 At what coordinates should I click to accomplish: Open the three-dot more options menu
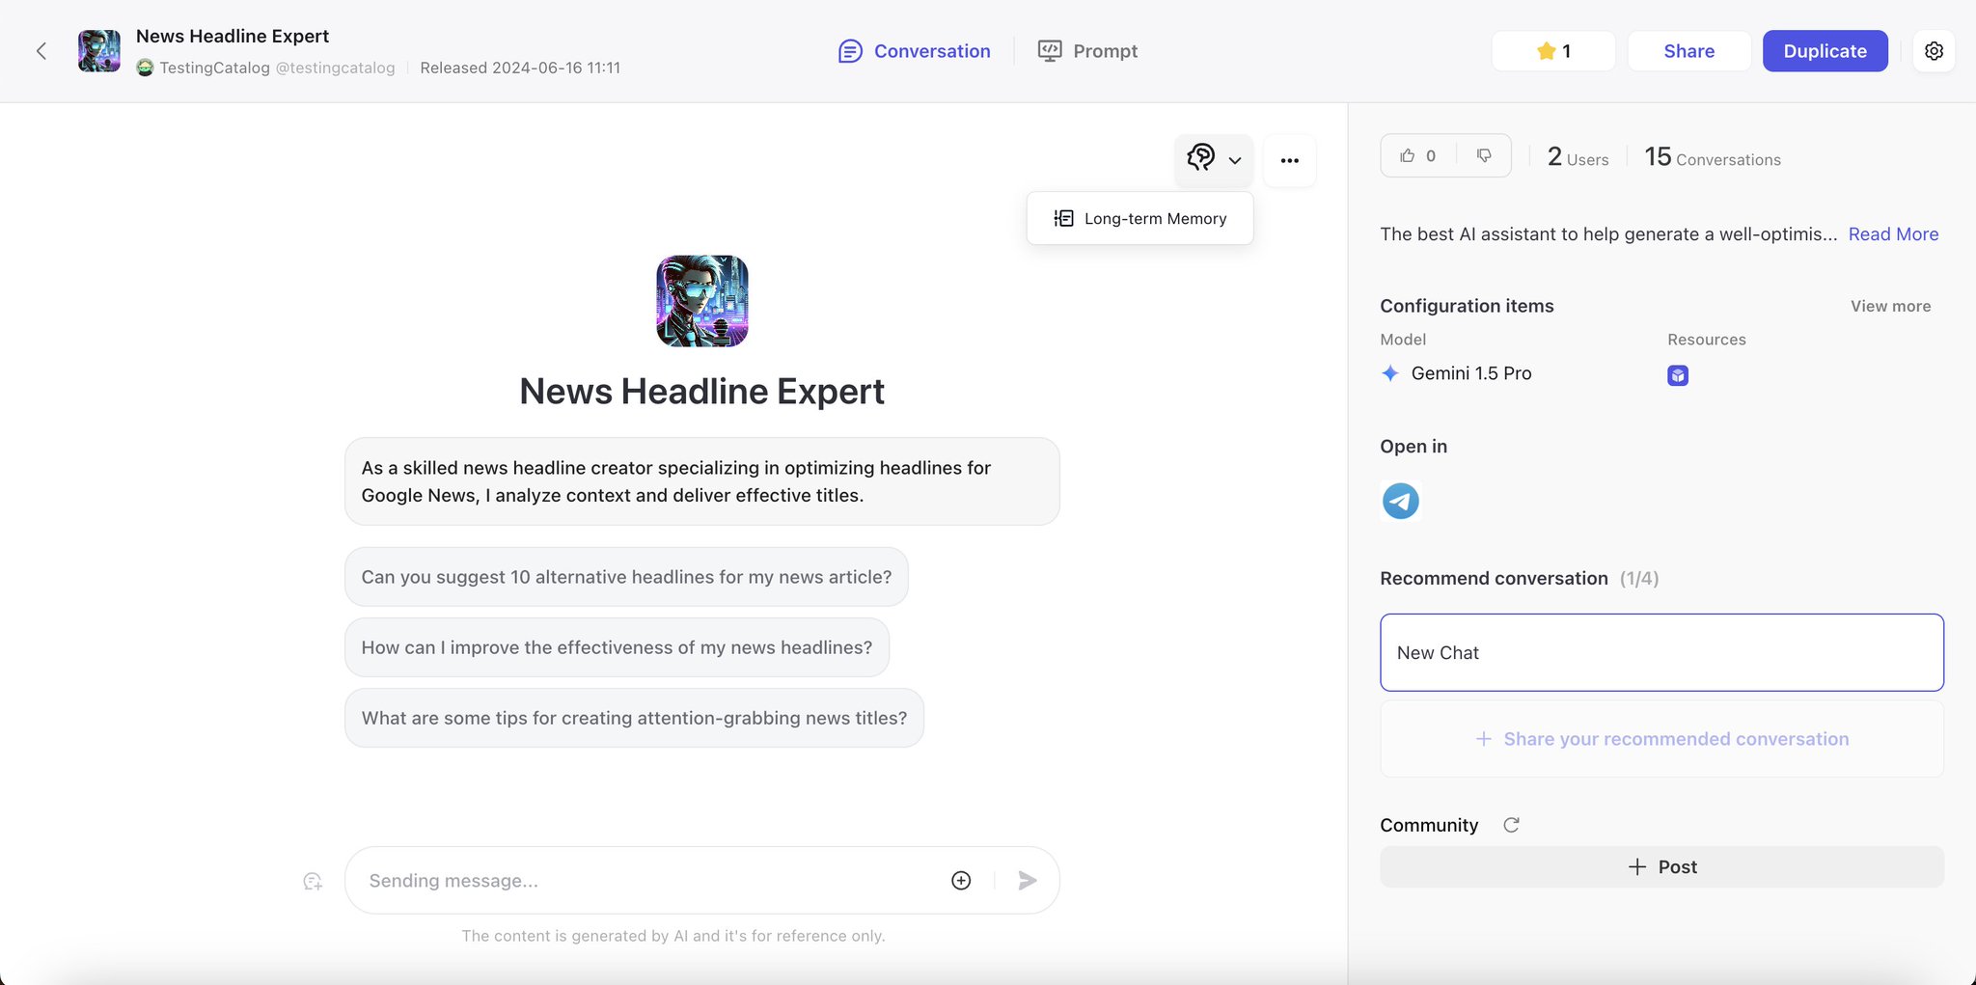[x=1289, y=160]
